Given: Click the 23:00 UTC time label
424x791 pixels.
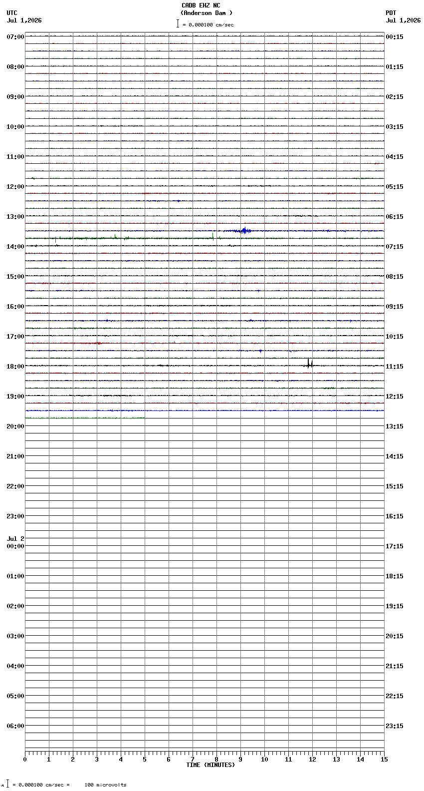Looking at the screenshot, I should 15,516.
